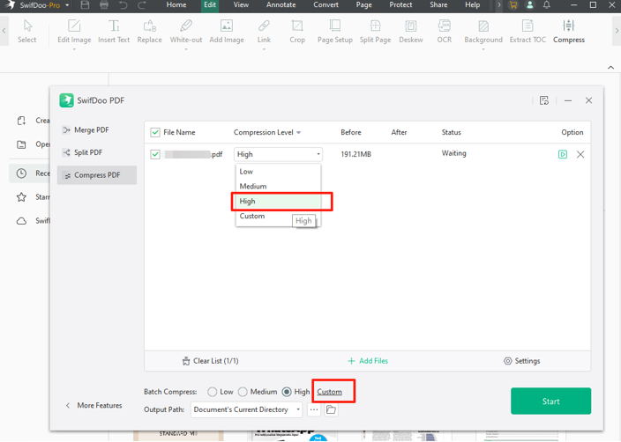Activate the Insert Text tool
621x442 pixels.
point(114,31)
